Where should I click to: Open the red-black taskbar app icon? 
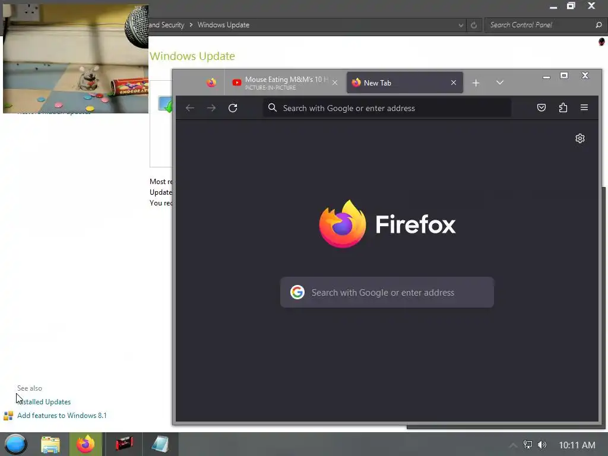click(x=125, y=444)
